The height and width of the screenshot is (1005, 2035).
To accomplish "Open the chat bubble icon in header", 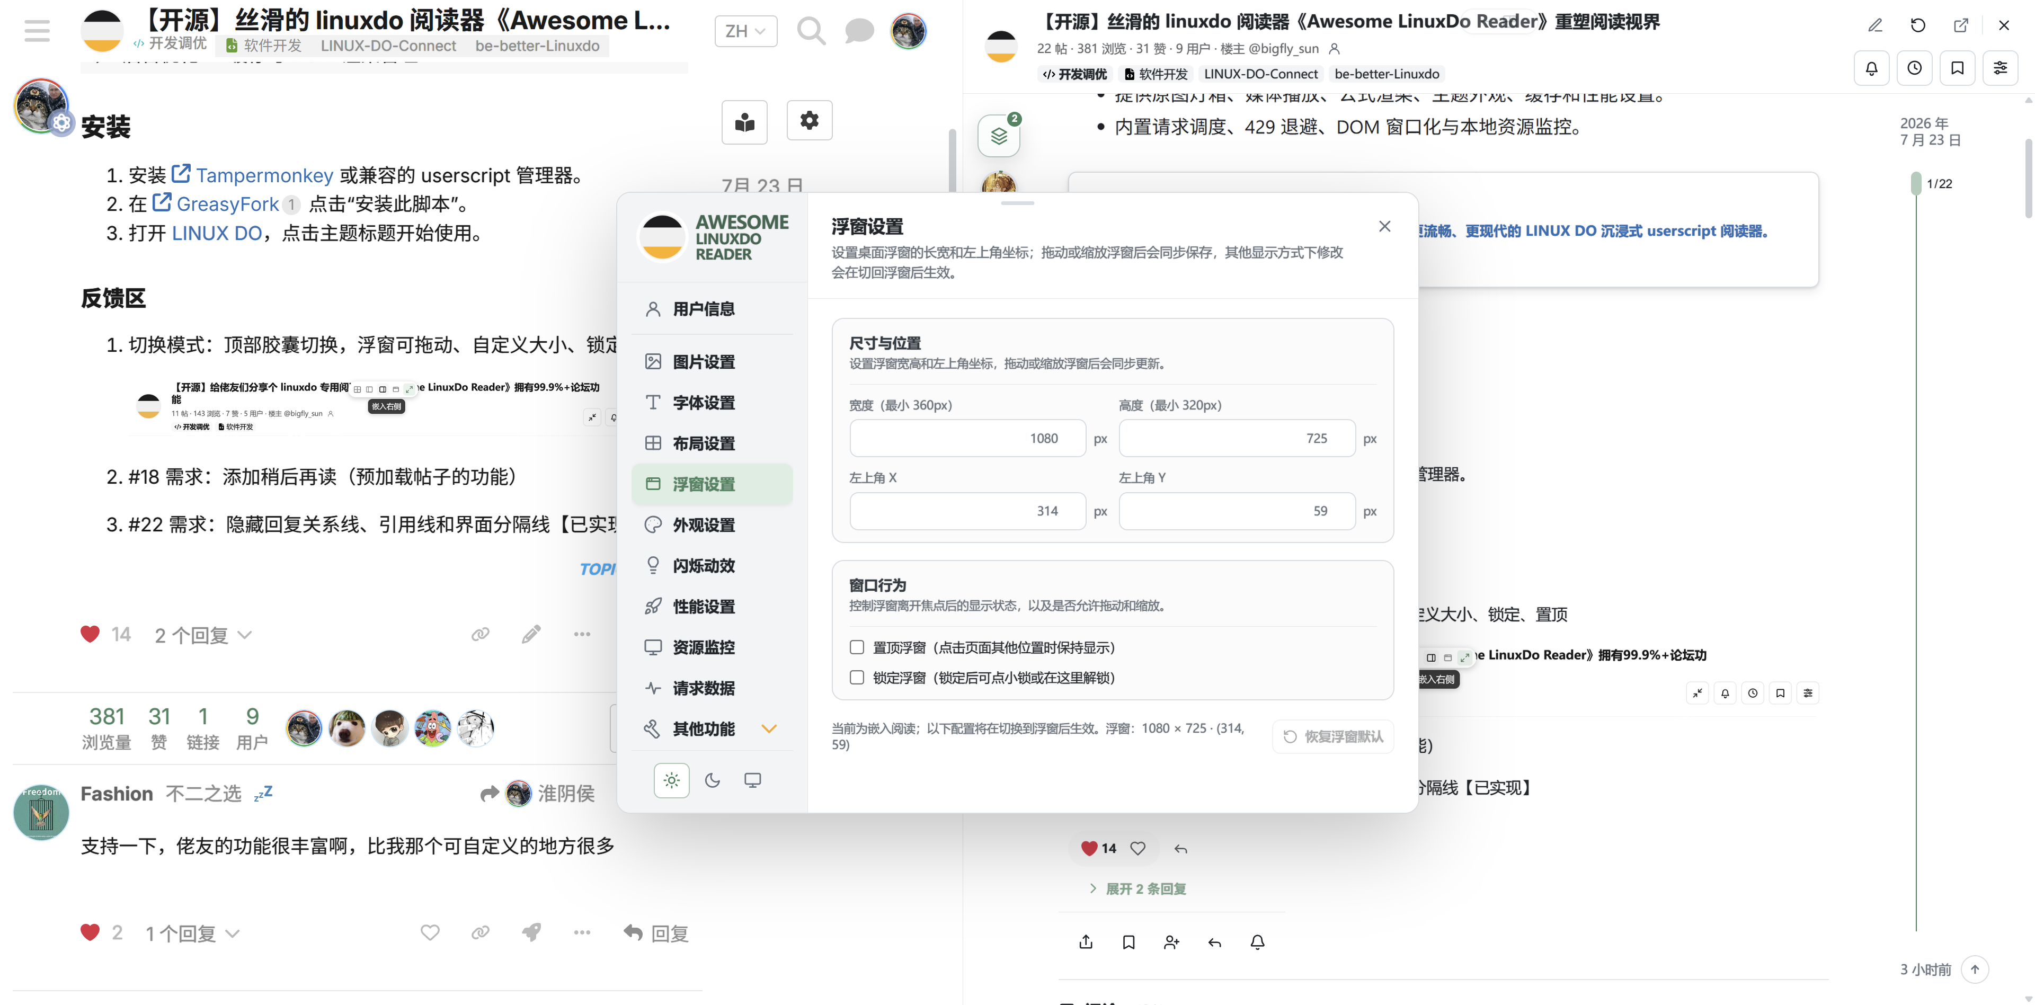I will [x=859, y=32].
